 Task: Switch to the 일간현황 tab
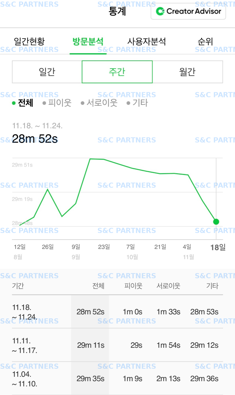pos(29,41)
